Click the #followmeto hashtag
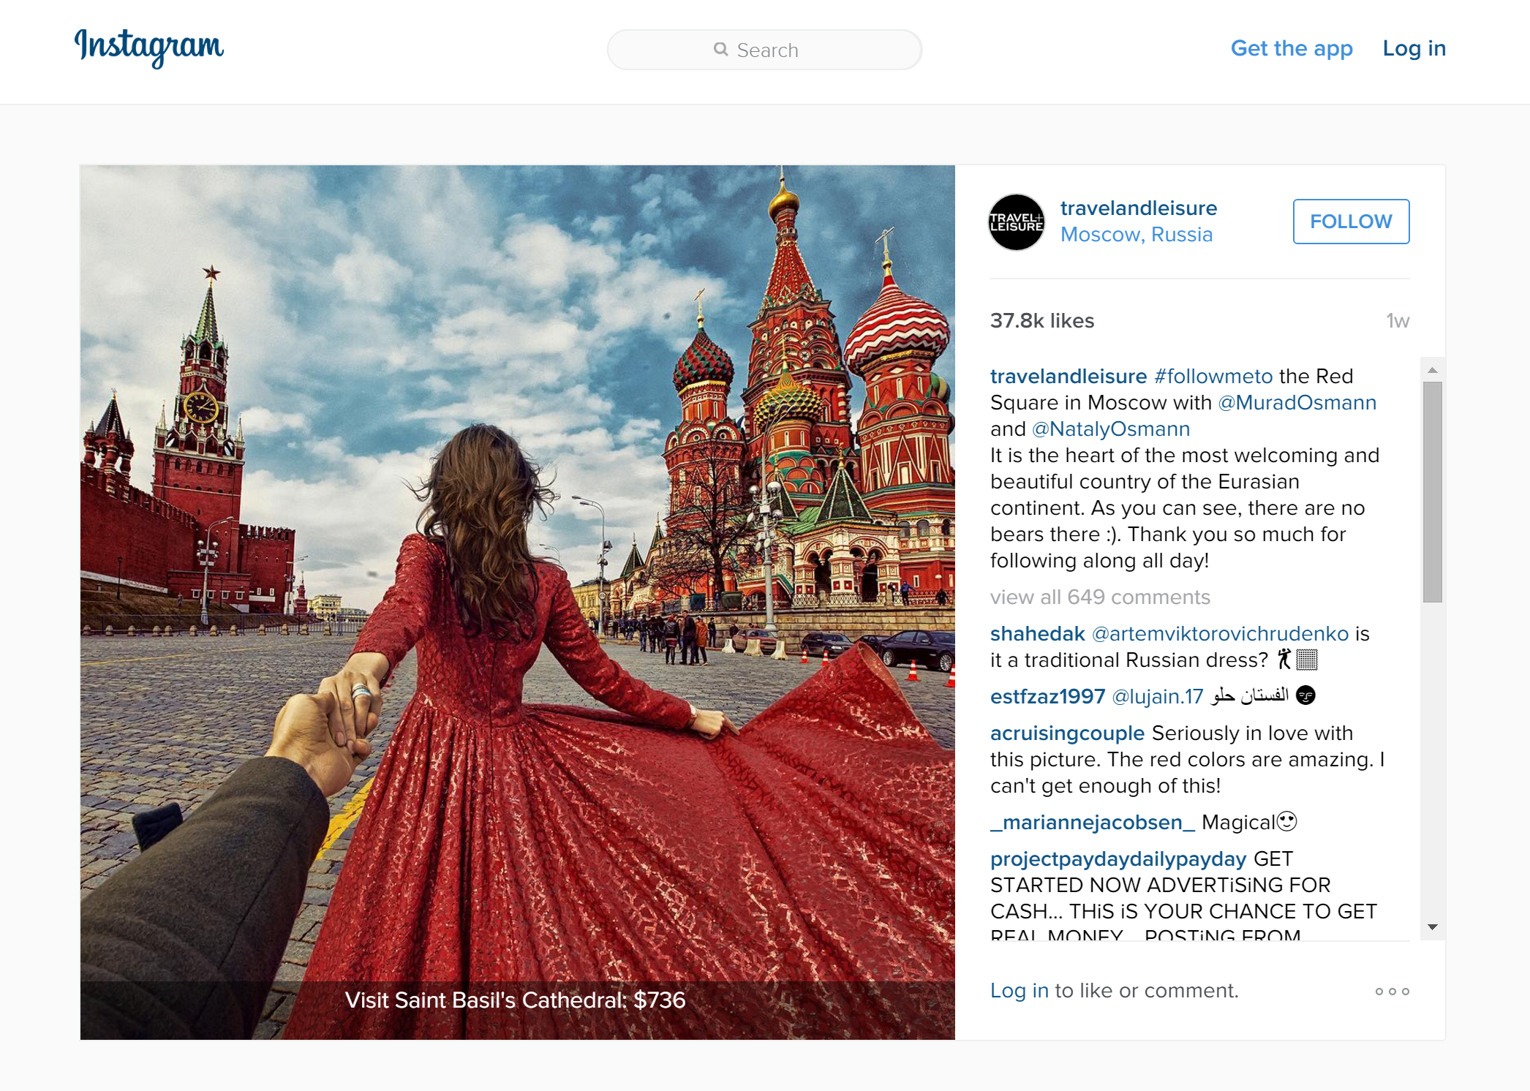Image resolution: width=1530 pixels, height=1091 pixels. [1213, 376]
